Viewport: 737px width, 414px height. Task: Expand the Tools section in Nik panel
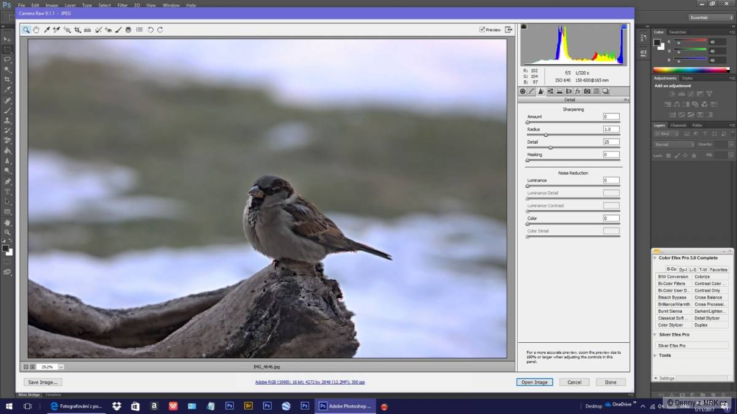(x=655, y=355)
